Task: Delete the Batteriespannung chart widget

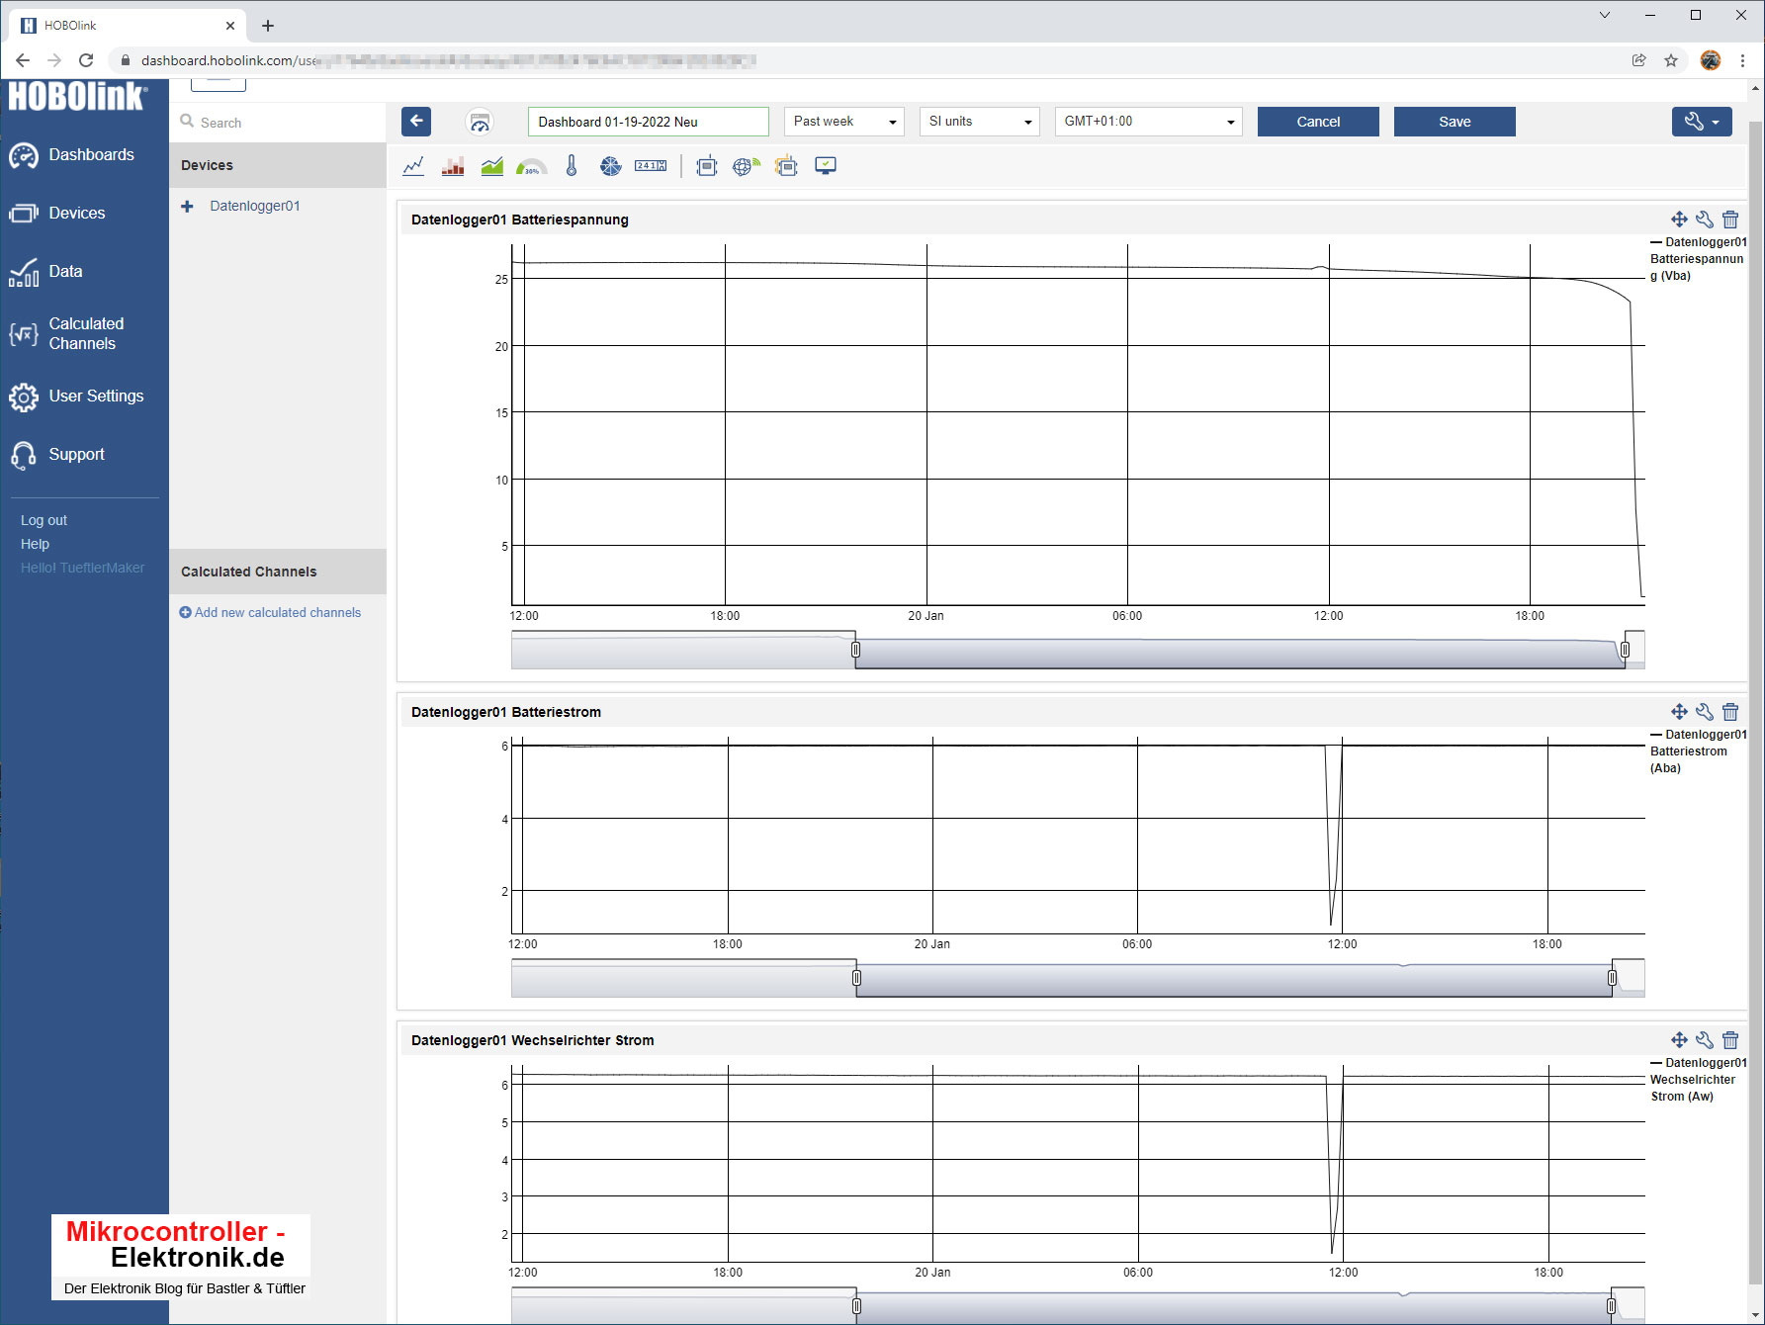Action: point(1730,220)
